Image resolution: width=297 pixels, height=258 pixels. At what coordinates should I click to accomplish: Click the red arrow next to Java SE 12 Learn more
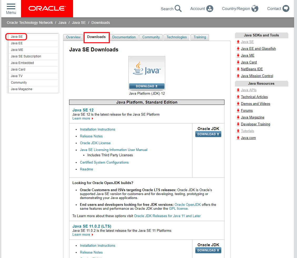point(92,119)
